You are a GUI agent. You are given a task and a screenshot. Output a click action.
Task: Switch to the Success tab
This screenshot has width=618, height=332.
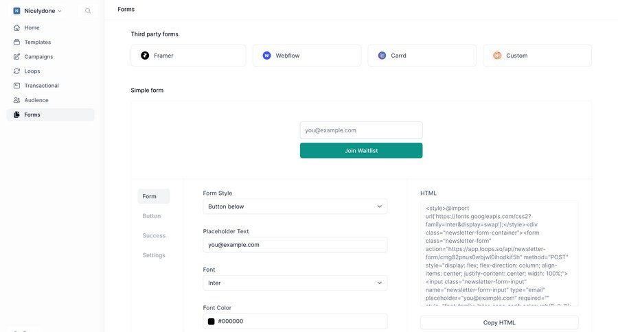point(154,235)
